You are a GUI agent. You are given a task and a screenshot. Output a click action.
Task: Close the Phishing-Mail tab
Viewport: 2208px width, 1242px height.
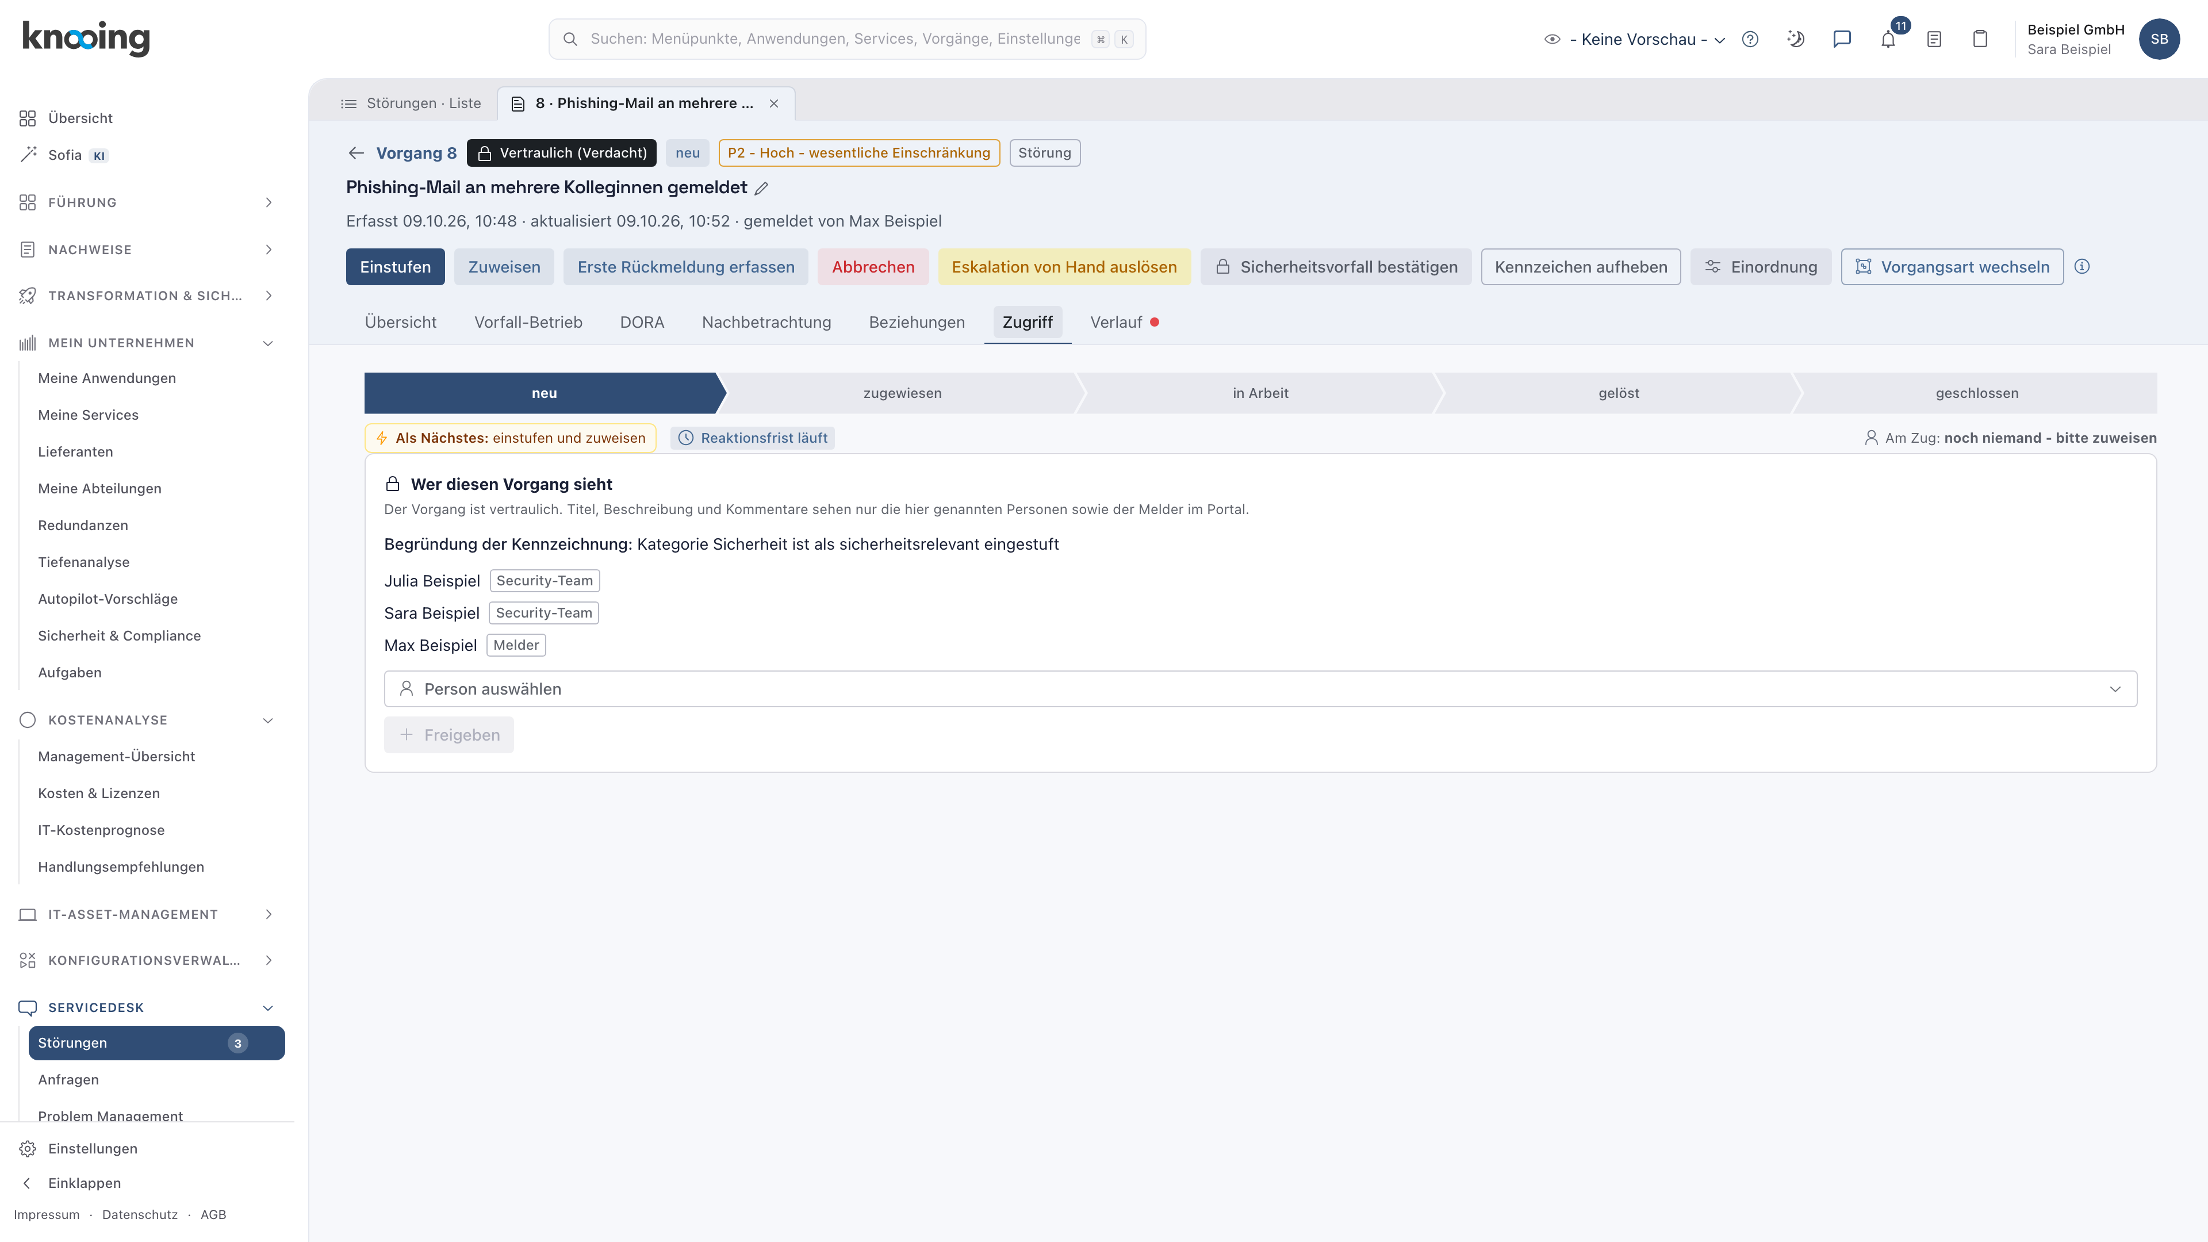[774, 103]
